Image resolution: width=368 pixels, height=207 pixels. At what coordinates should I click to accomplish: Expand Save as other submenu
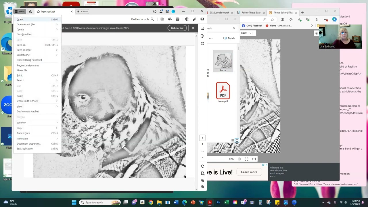(37, 50)
